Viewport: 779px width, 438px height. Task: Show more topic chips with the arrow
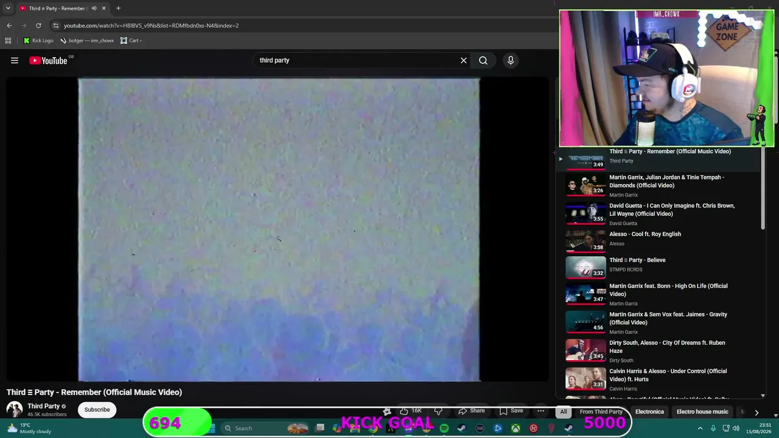756,412
